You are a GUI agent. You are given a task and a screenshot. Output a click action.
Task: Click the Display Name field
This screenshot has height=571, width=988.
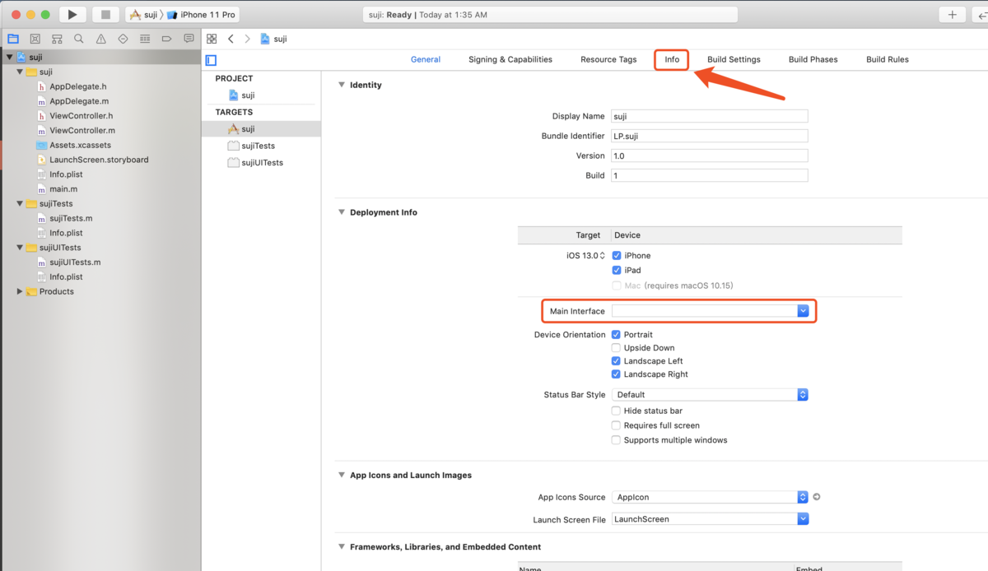pyautogui.click(x=710, y=117)
